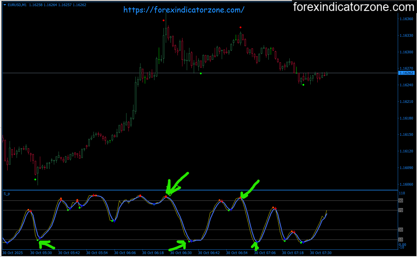Screen dimensions: 417x257
Task: Click the green arrow pointing at the 06:24 oscillator peak
Action: point(177,184)
